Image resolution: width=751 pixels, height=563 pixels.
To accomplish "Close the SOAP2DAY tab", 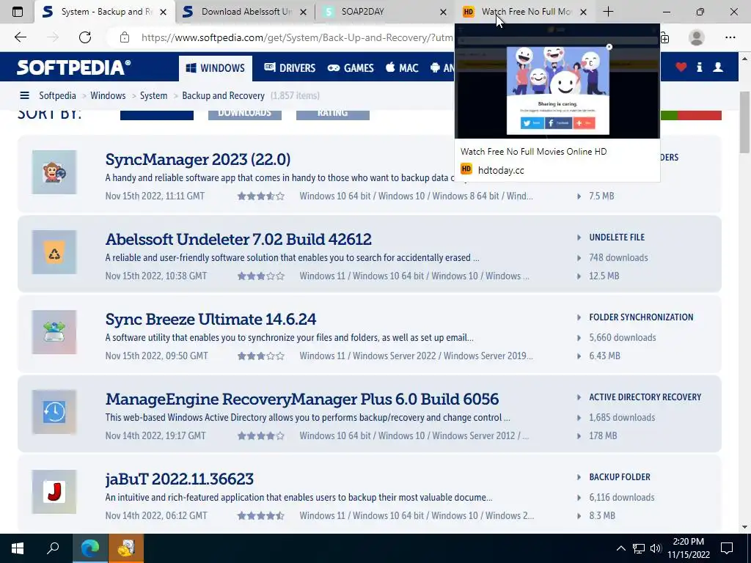I will 443,12.
